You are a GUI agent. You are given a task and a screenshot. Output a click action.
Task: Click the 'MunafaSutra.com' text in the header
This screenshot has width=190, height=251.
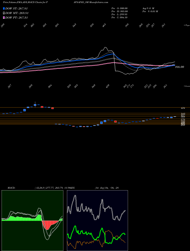coord(98,2)
